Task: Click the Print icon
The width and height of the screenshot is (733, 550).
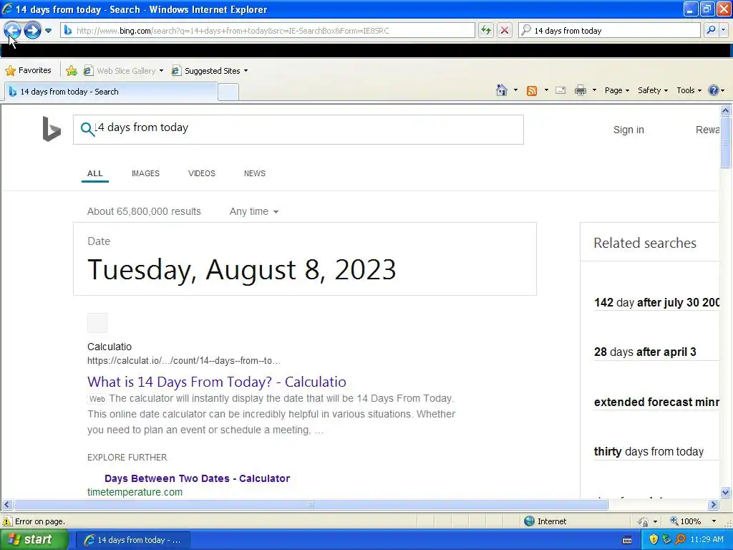Action: coord(580,90)
